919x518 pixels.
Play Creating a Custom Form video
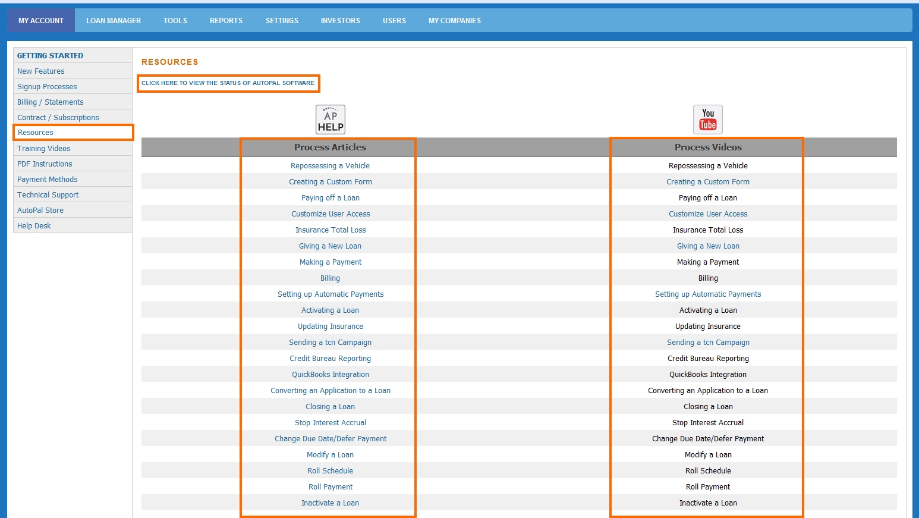point(708,182)
